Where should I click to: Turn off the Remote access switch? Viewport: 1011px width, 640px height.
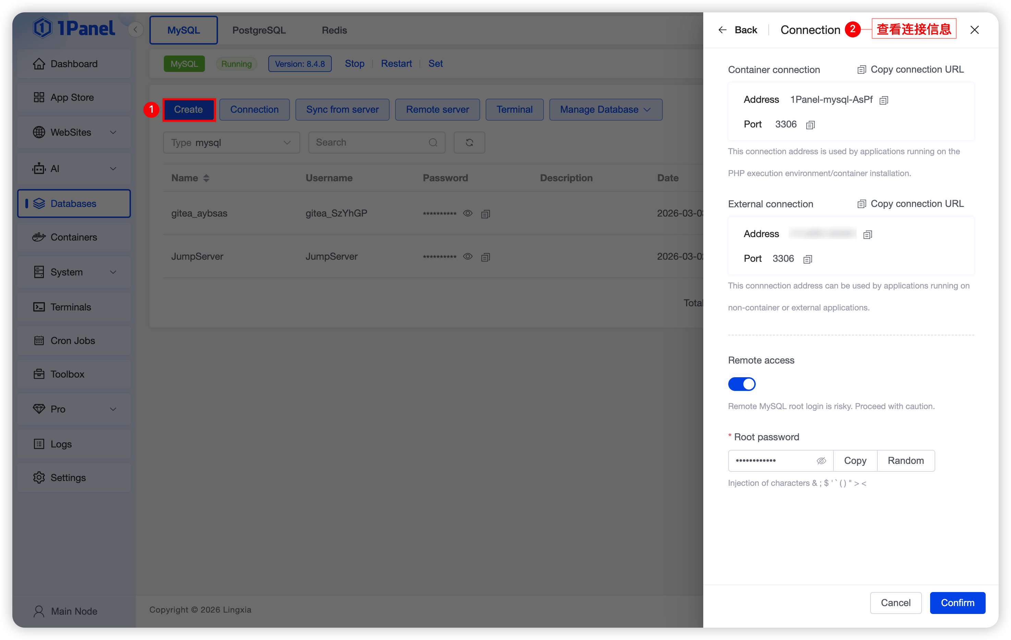pos(741,384)
